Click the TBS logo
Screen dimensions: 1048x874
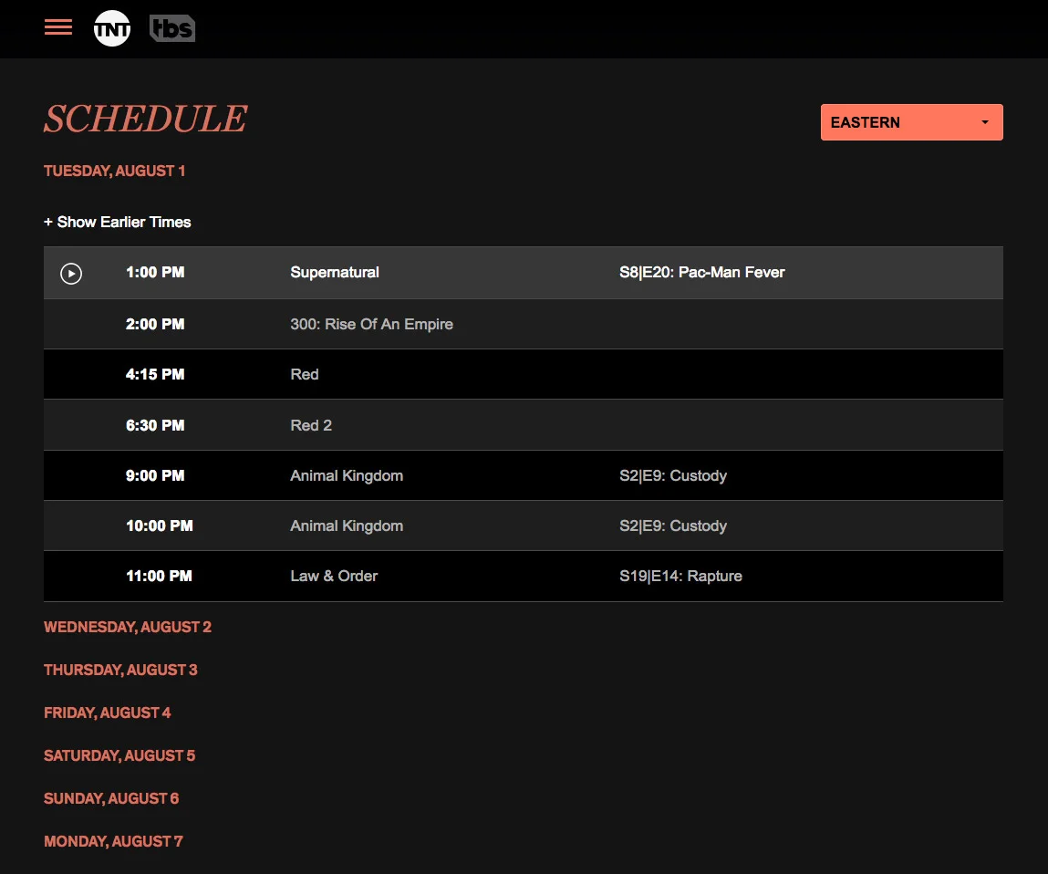click(x=172, y=29)
